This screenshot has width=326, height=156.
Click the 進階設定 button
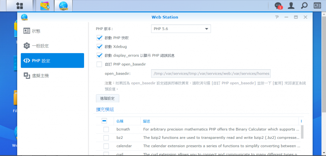click(108, 98)
